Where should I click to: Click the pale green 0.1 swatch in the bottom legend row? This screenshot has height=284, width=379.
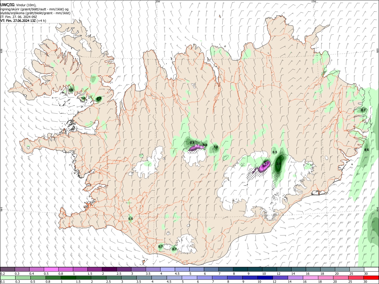(8, 278)
